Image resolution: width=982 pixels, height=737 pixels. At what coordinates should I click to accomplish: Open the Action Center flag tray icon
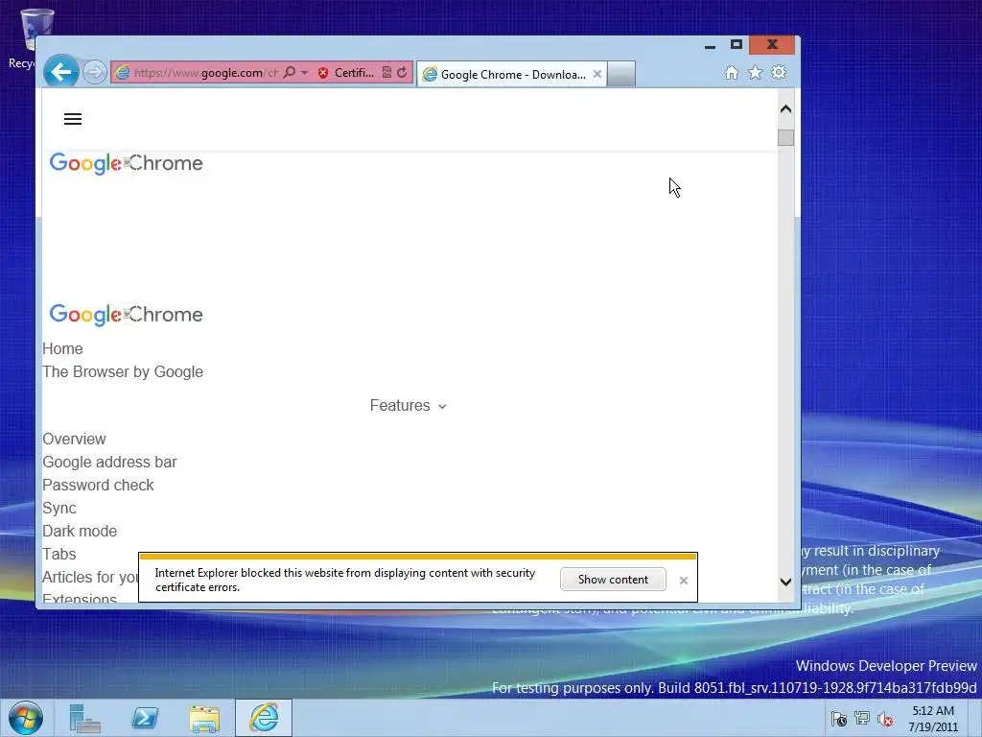(x=838, y=719)
